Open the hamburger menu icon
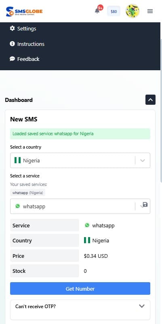This screenshot has height=324, width=162. [x=150, y=11]
